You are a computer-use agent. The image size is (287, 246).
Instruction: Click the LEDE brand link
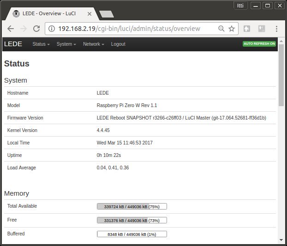tap(13, 44)
